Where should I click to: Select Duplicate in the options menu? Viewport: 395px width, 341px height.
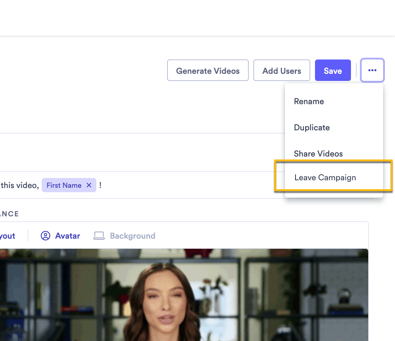coord(312,128)
